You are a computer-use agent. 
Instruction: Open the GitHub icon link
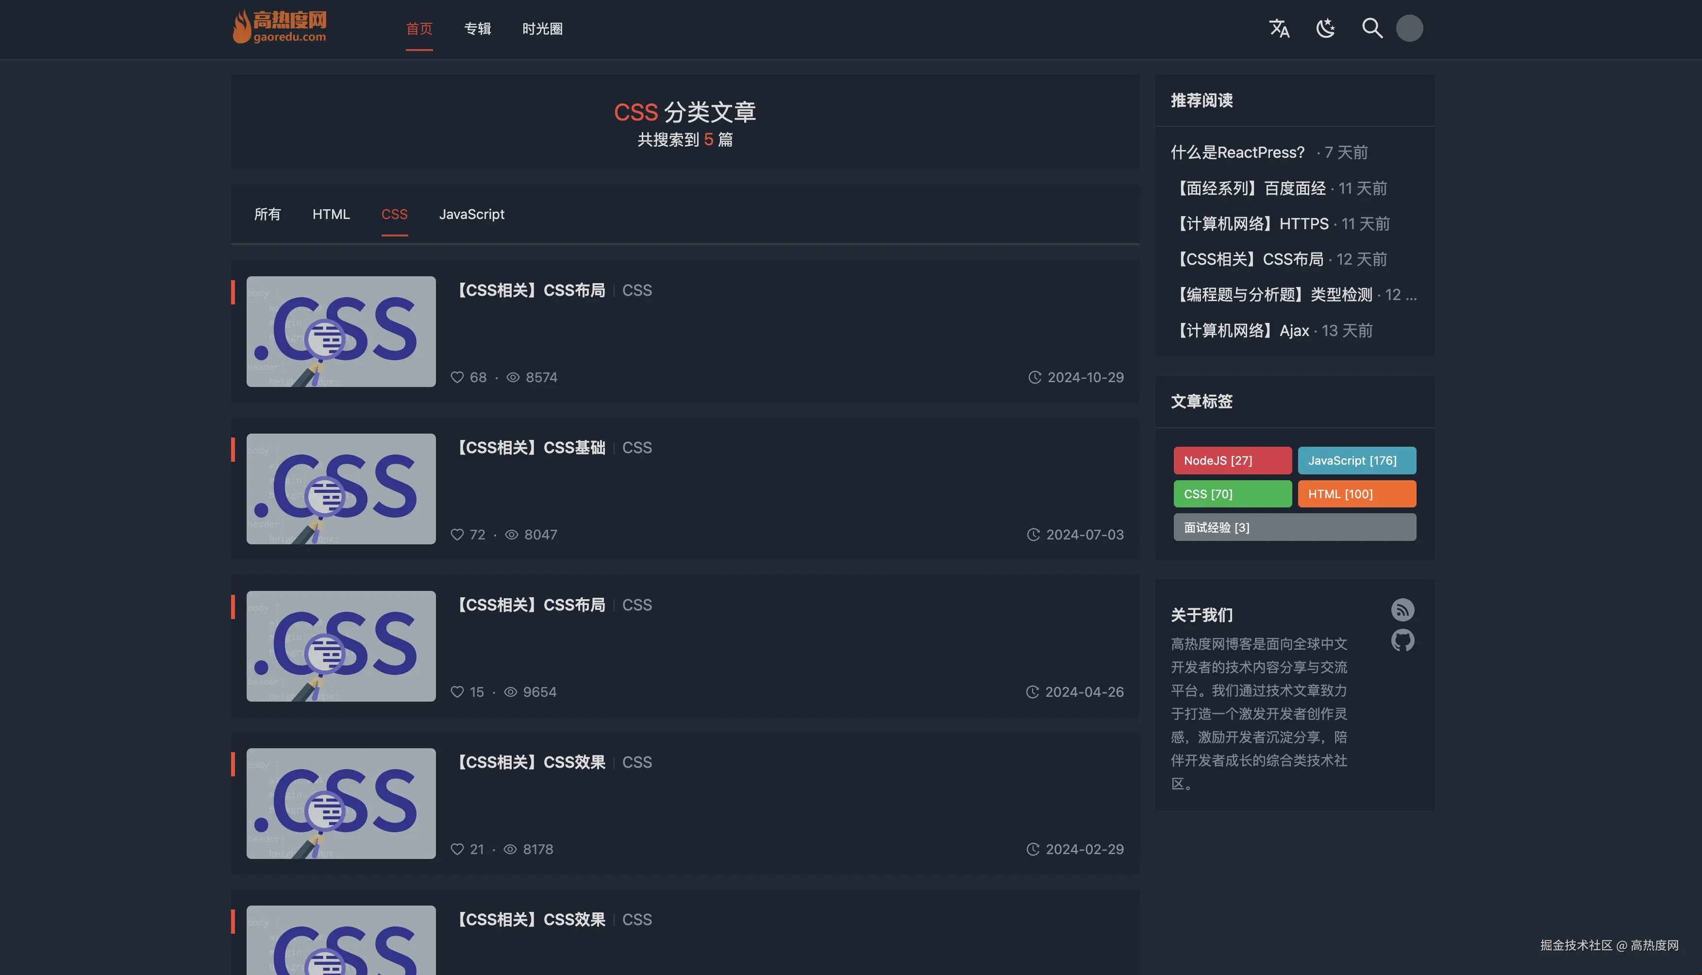pos(1402,641)
